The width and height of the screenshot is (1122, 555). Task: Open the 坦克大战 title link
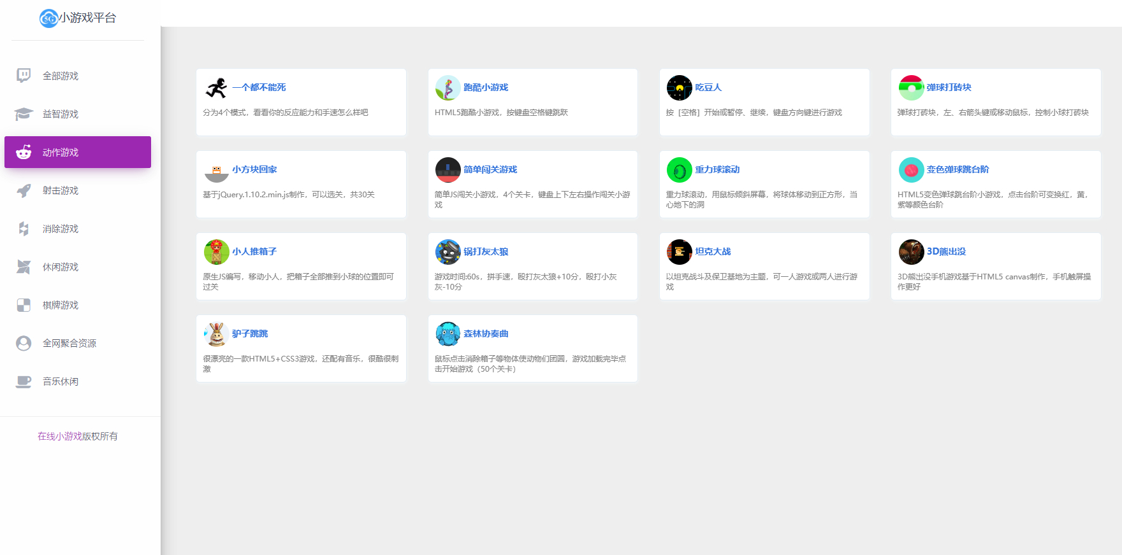click(x=713, y=251)
